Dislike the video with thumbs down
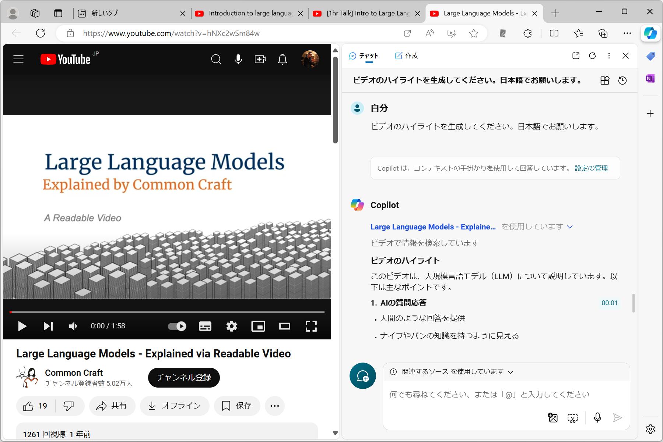This screenshot has width=663, height=442. (69, 406)
